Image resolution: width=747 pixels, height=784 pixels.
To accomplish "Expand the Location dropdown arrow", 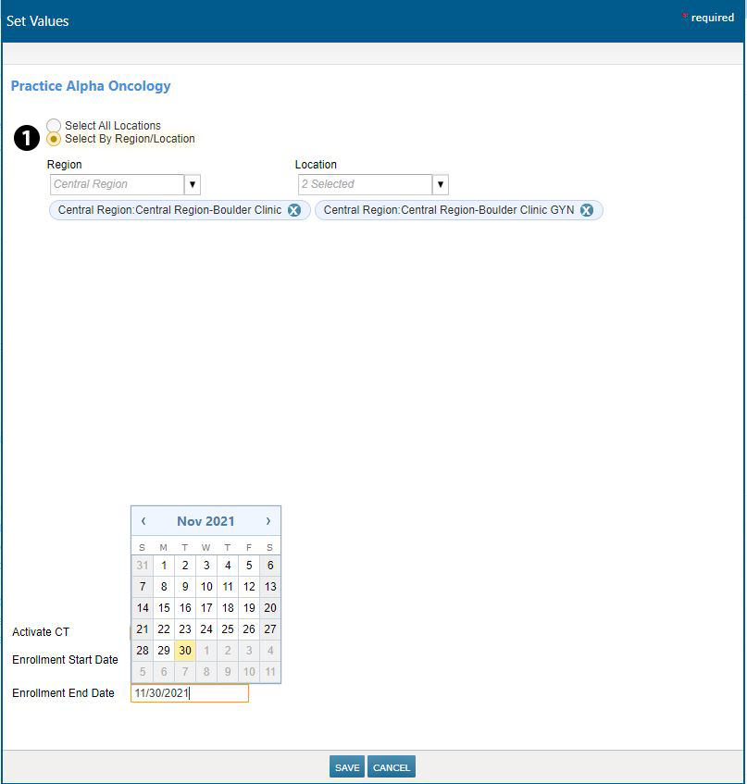I will (441, 184).
